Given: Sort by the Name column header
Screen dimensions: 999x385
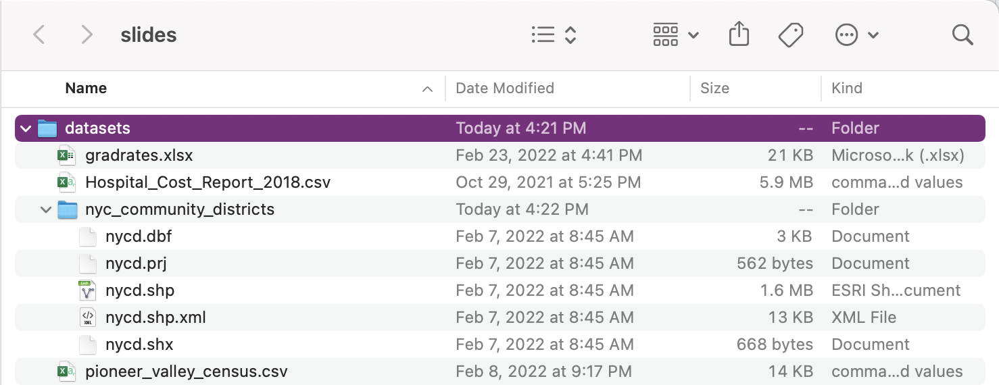Looking at the screenshot, I should 86,88.
